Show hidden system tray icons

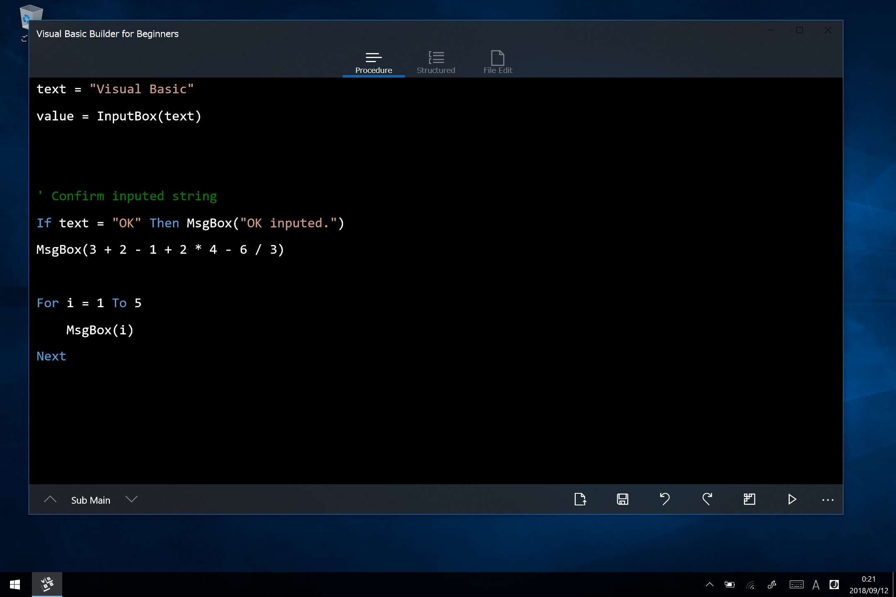pos(709,585)
